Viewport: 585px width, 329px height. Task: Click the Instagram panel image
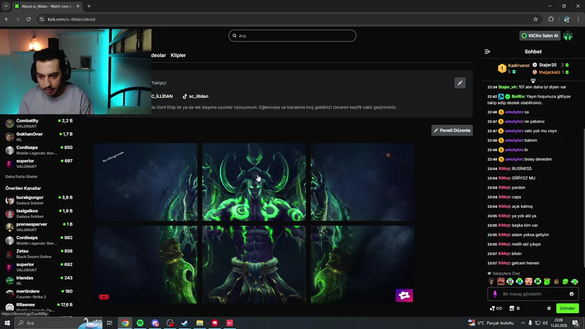tap(146, 182)
